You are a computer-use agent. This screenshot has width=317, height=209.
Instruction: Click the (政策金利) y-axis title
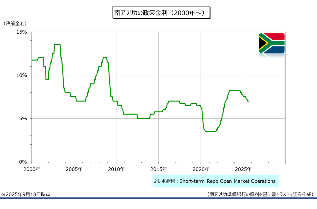click(x=14, y=23)
